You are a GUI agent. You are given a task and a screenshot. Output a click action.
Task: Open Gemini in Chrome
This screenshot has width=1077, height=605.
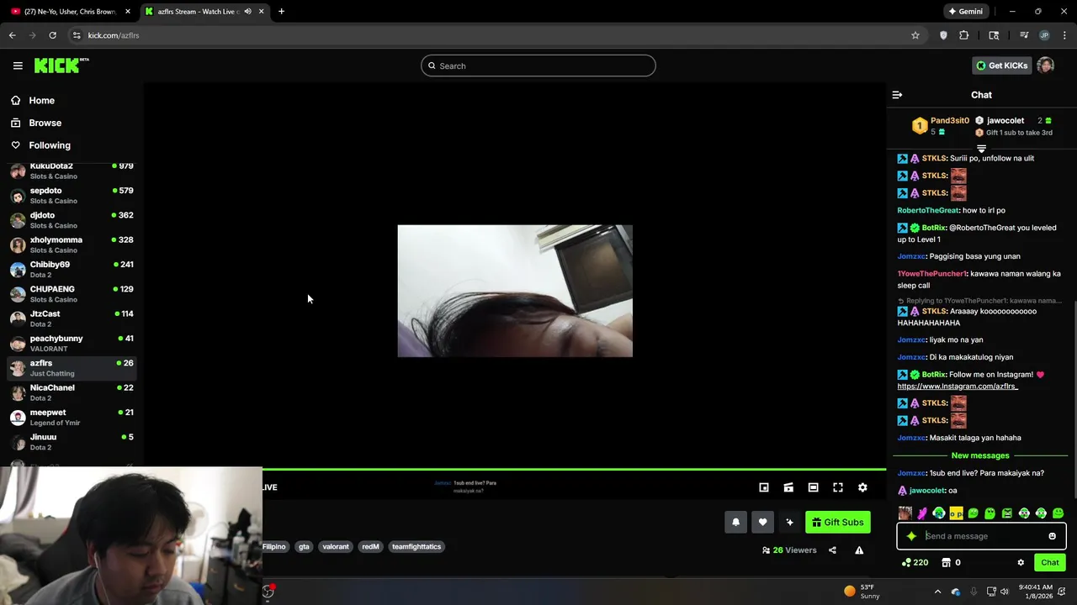964,12
